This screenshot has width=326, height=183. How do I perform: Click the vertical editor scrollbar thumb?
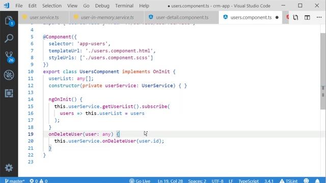(323, 71)
